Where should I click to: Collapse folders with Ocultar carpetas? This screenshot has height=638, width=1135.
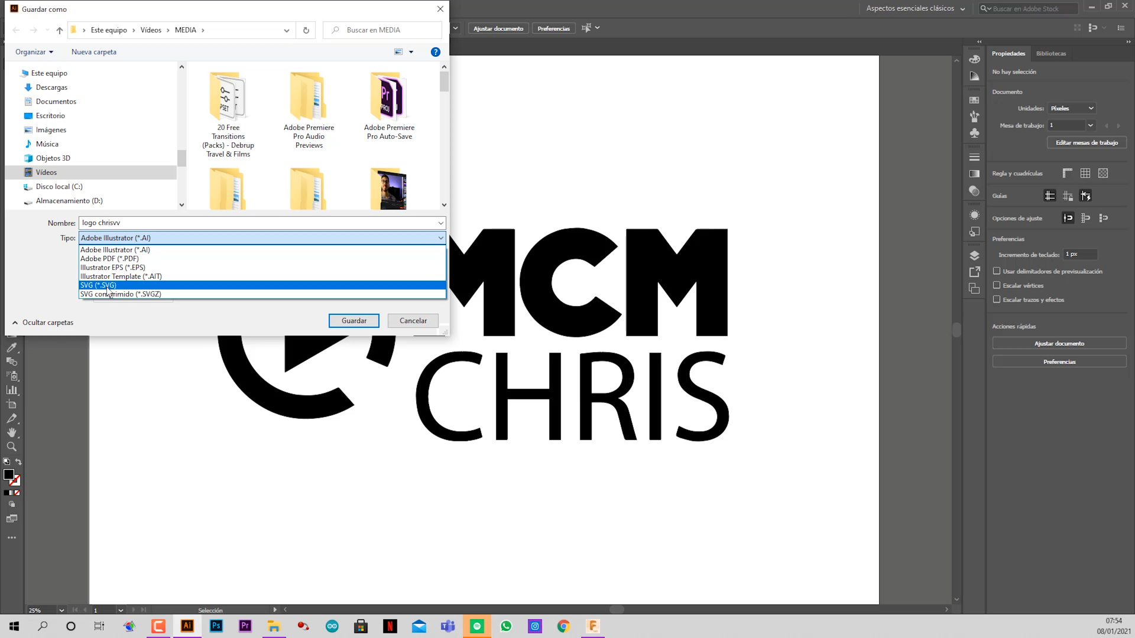click(x=43, y=323)
